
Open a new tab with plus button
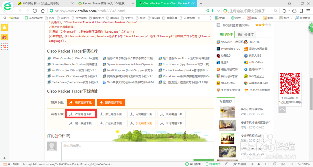(201, 3)
